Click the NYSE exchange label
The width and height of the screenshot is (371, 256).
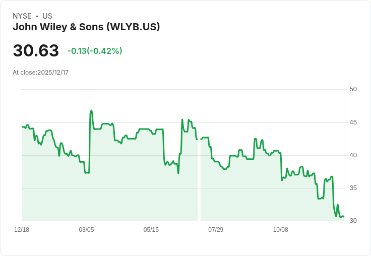pos(22,16)
